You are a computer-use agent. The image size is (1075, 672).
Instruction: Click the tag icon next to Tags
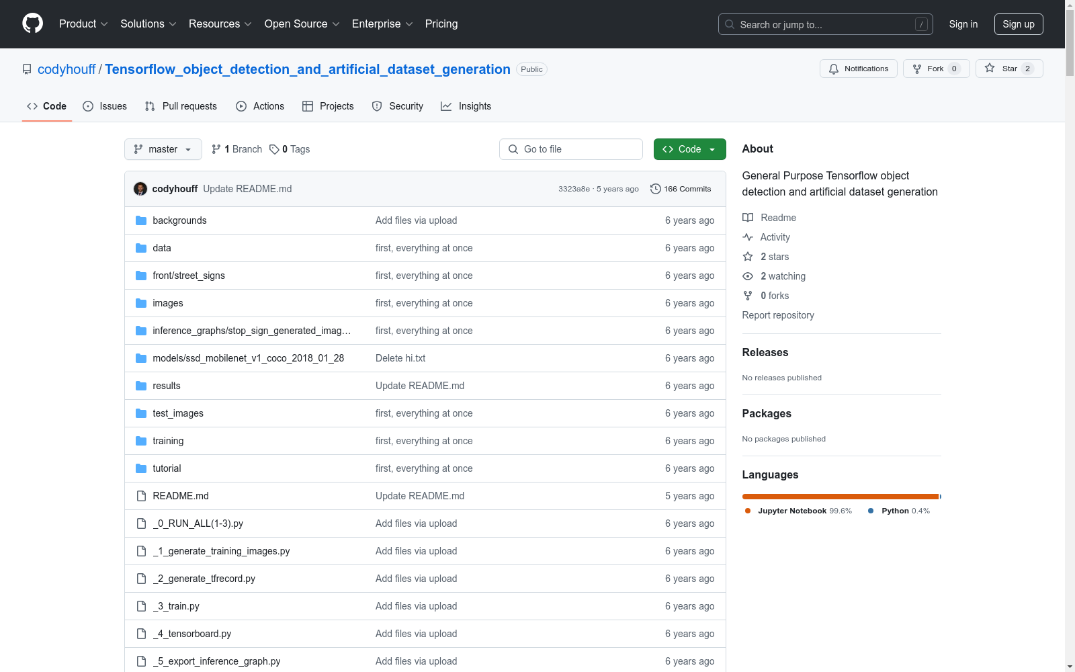pyautogui.click(x=274, y=149)
